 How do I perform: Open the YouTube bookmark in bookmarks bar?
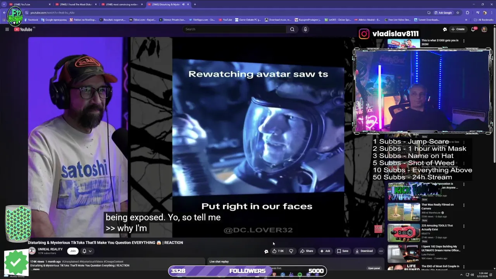pyautogui.click(x=226, y=20)
